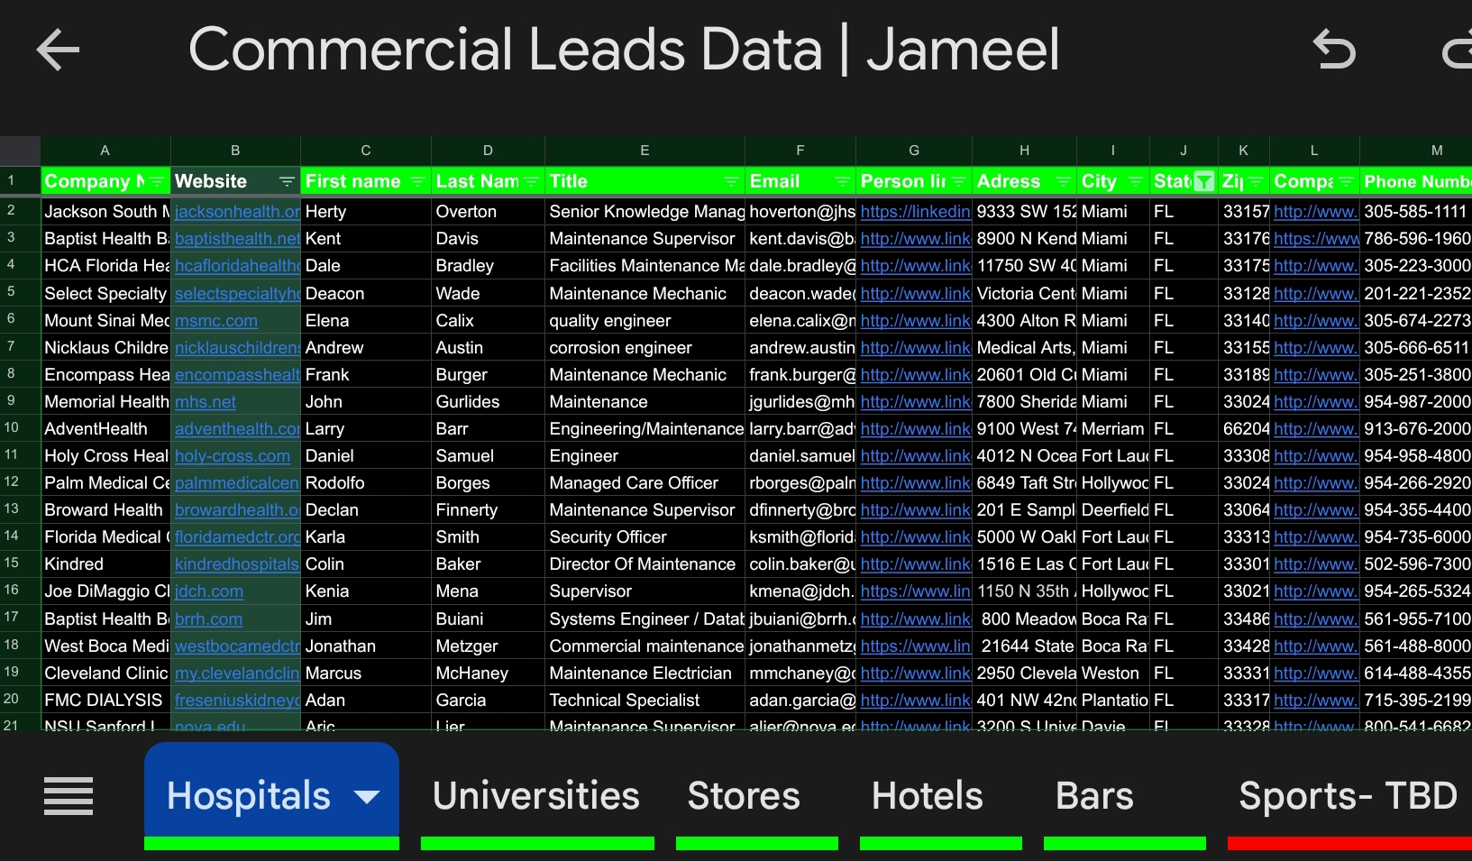The width and height of the screenshot is (1472, 861).
Task: Open the brrh.com website link
Action: pos(208,619)
